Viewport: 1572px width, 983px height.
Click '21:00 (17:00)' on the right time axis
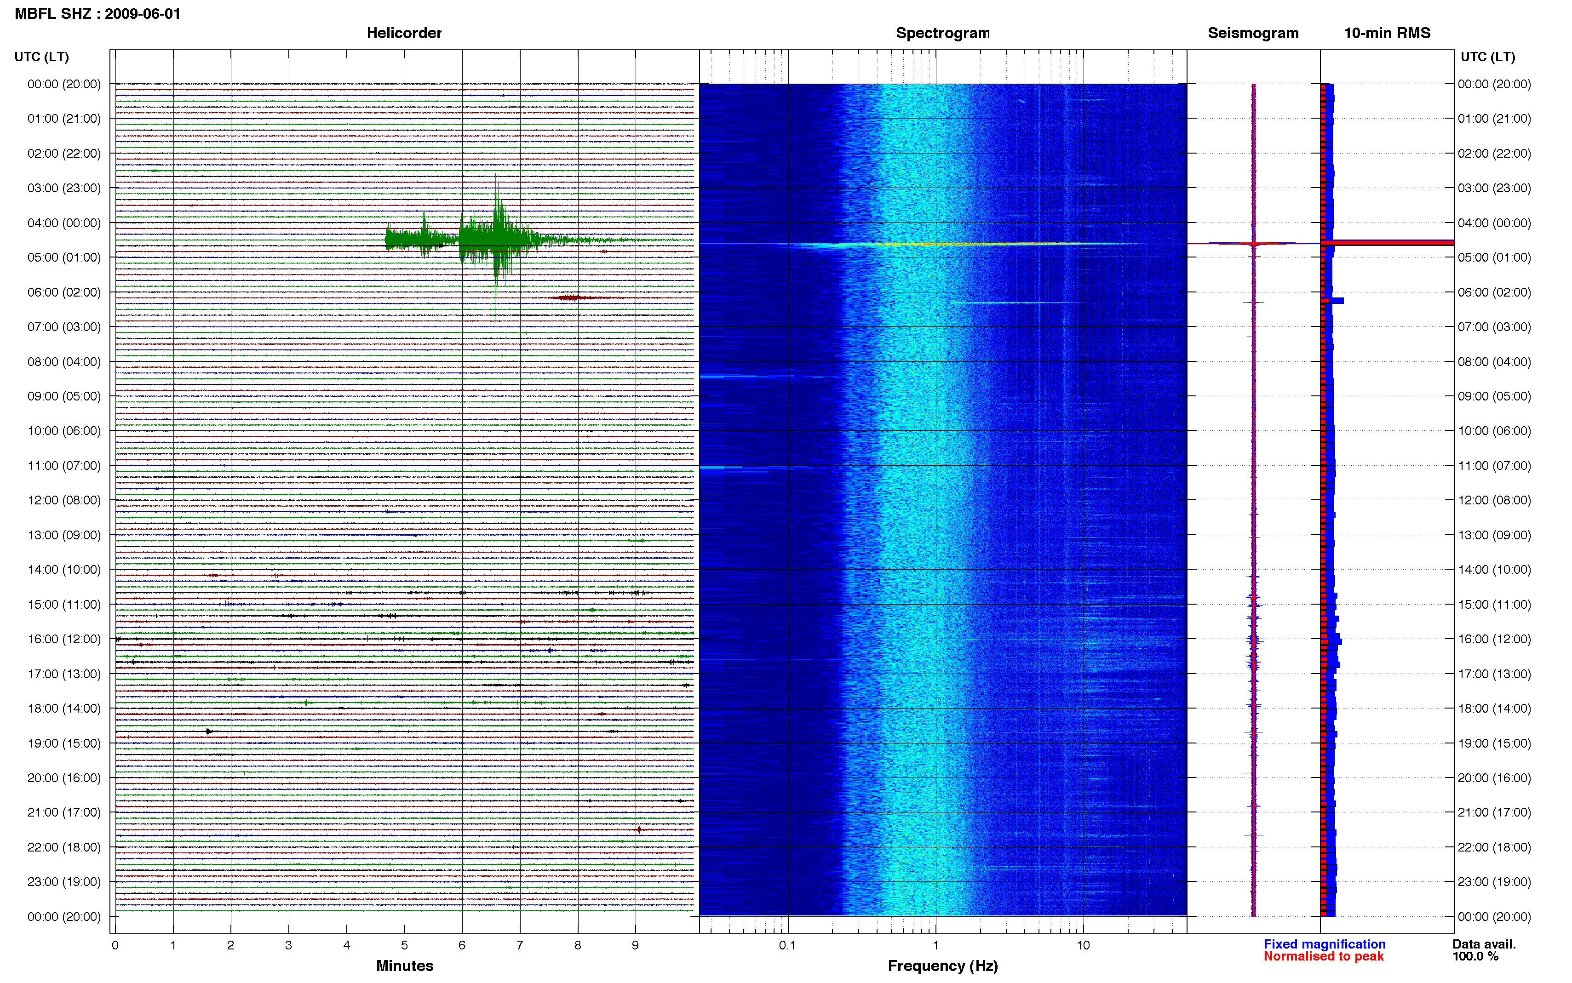tap(1494, 813)
